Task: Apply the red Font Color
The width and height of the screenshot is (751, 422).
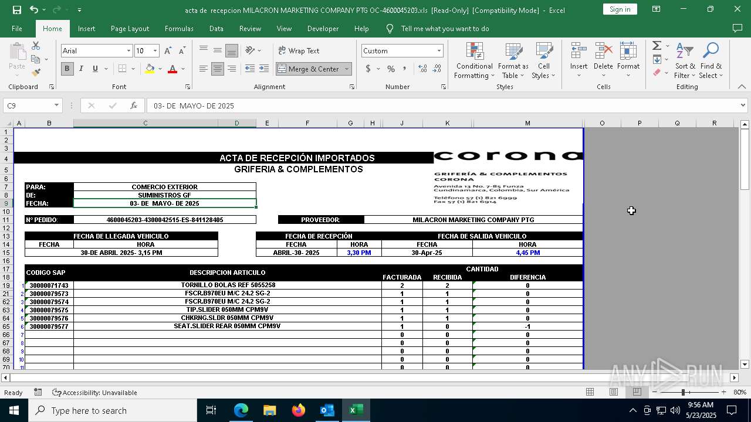Action: (x=172, y=69)
